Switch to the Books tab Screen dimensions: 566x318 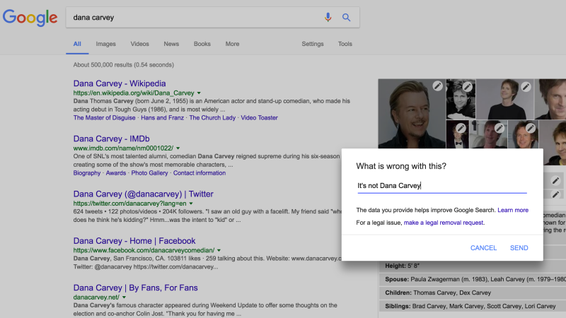202,44
